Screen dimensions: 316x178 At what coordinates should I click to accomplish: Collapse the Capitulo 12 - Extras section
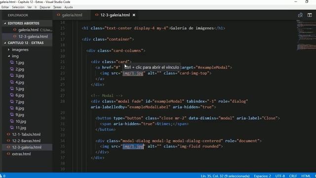tap(27, 43)
